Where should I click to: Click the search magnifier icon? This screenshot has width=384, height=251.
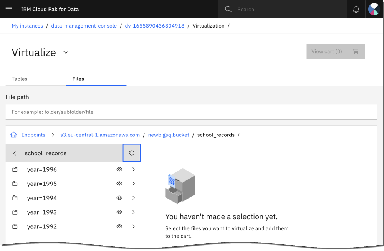tap(228, 9)
